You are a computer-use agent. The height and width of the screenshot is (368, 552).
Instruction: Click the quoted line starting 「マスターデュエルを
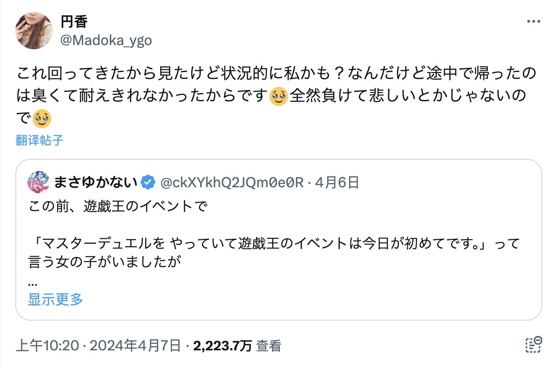click(274, 243)
